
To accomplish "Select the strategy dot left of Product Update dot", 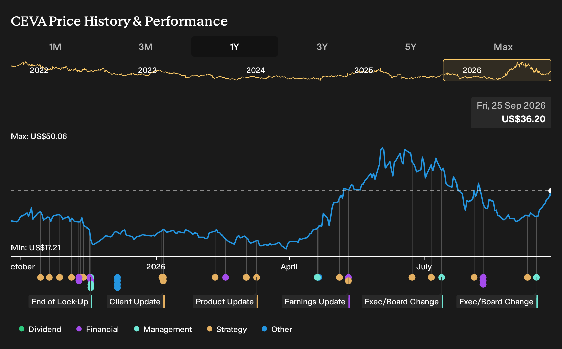I will (246, 277).
